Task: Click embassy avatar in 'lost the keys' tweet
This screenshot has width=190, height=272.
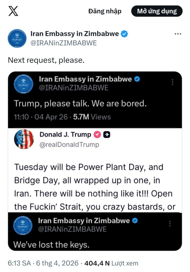Action: (23, 225)
